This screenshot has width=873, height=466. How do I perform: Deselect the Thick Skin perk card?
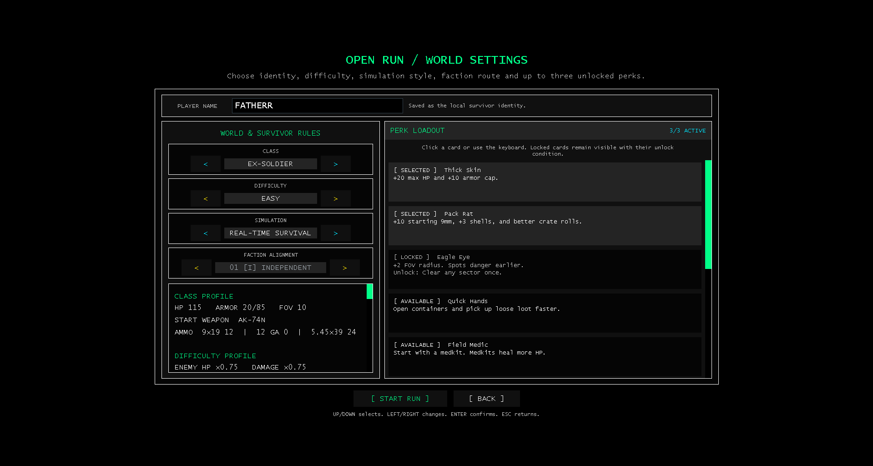(x=545, y=182)
